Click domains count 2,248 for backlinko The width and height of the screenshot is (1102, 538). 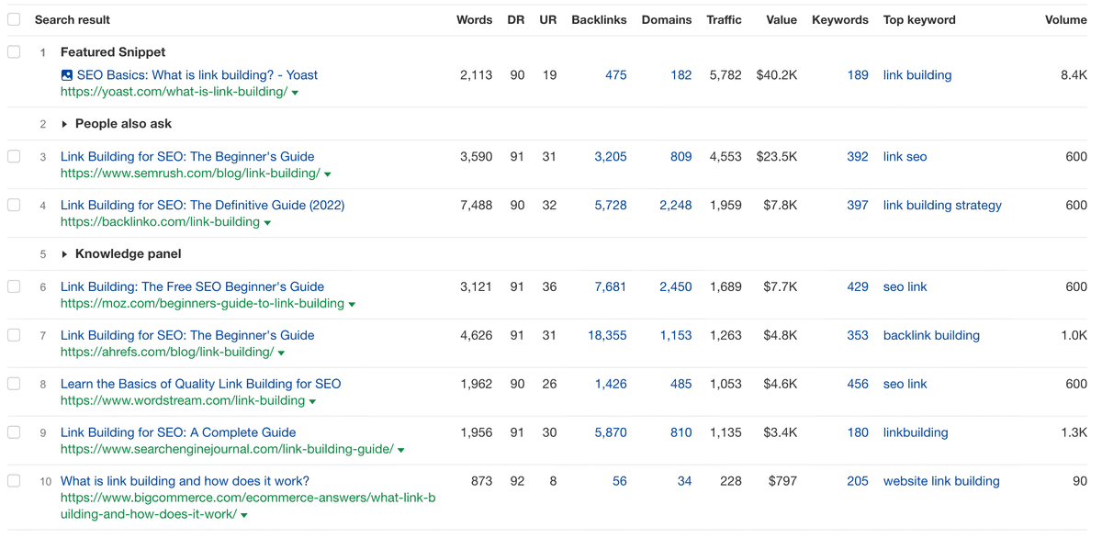[676, 206]
